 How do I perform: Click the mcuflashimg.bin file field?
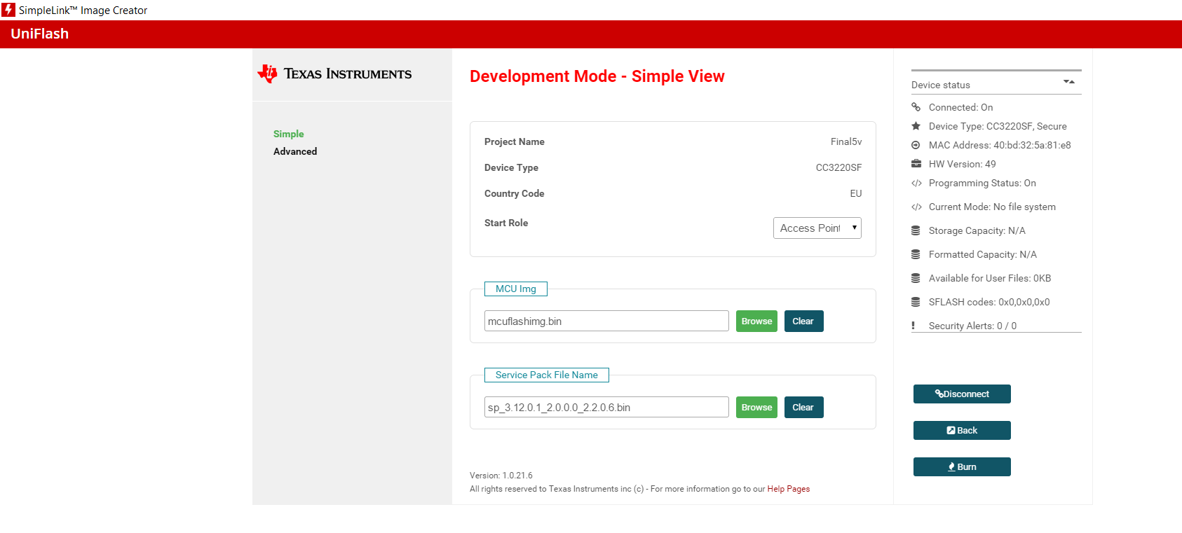tap(606, 321)
